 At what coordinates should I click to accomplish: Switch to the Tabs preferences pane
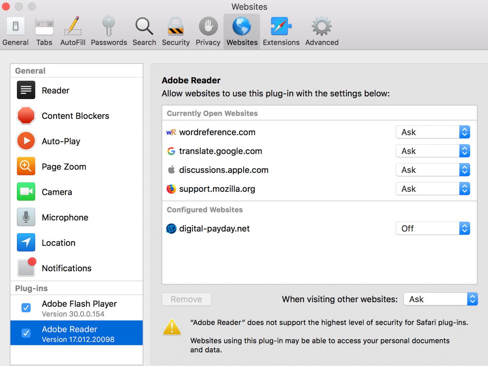pos(44,32)
